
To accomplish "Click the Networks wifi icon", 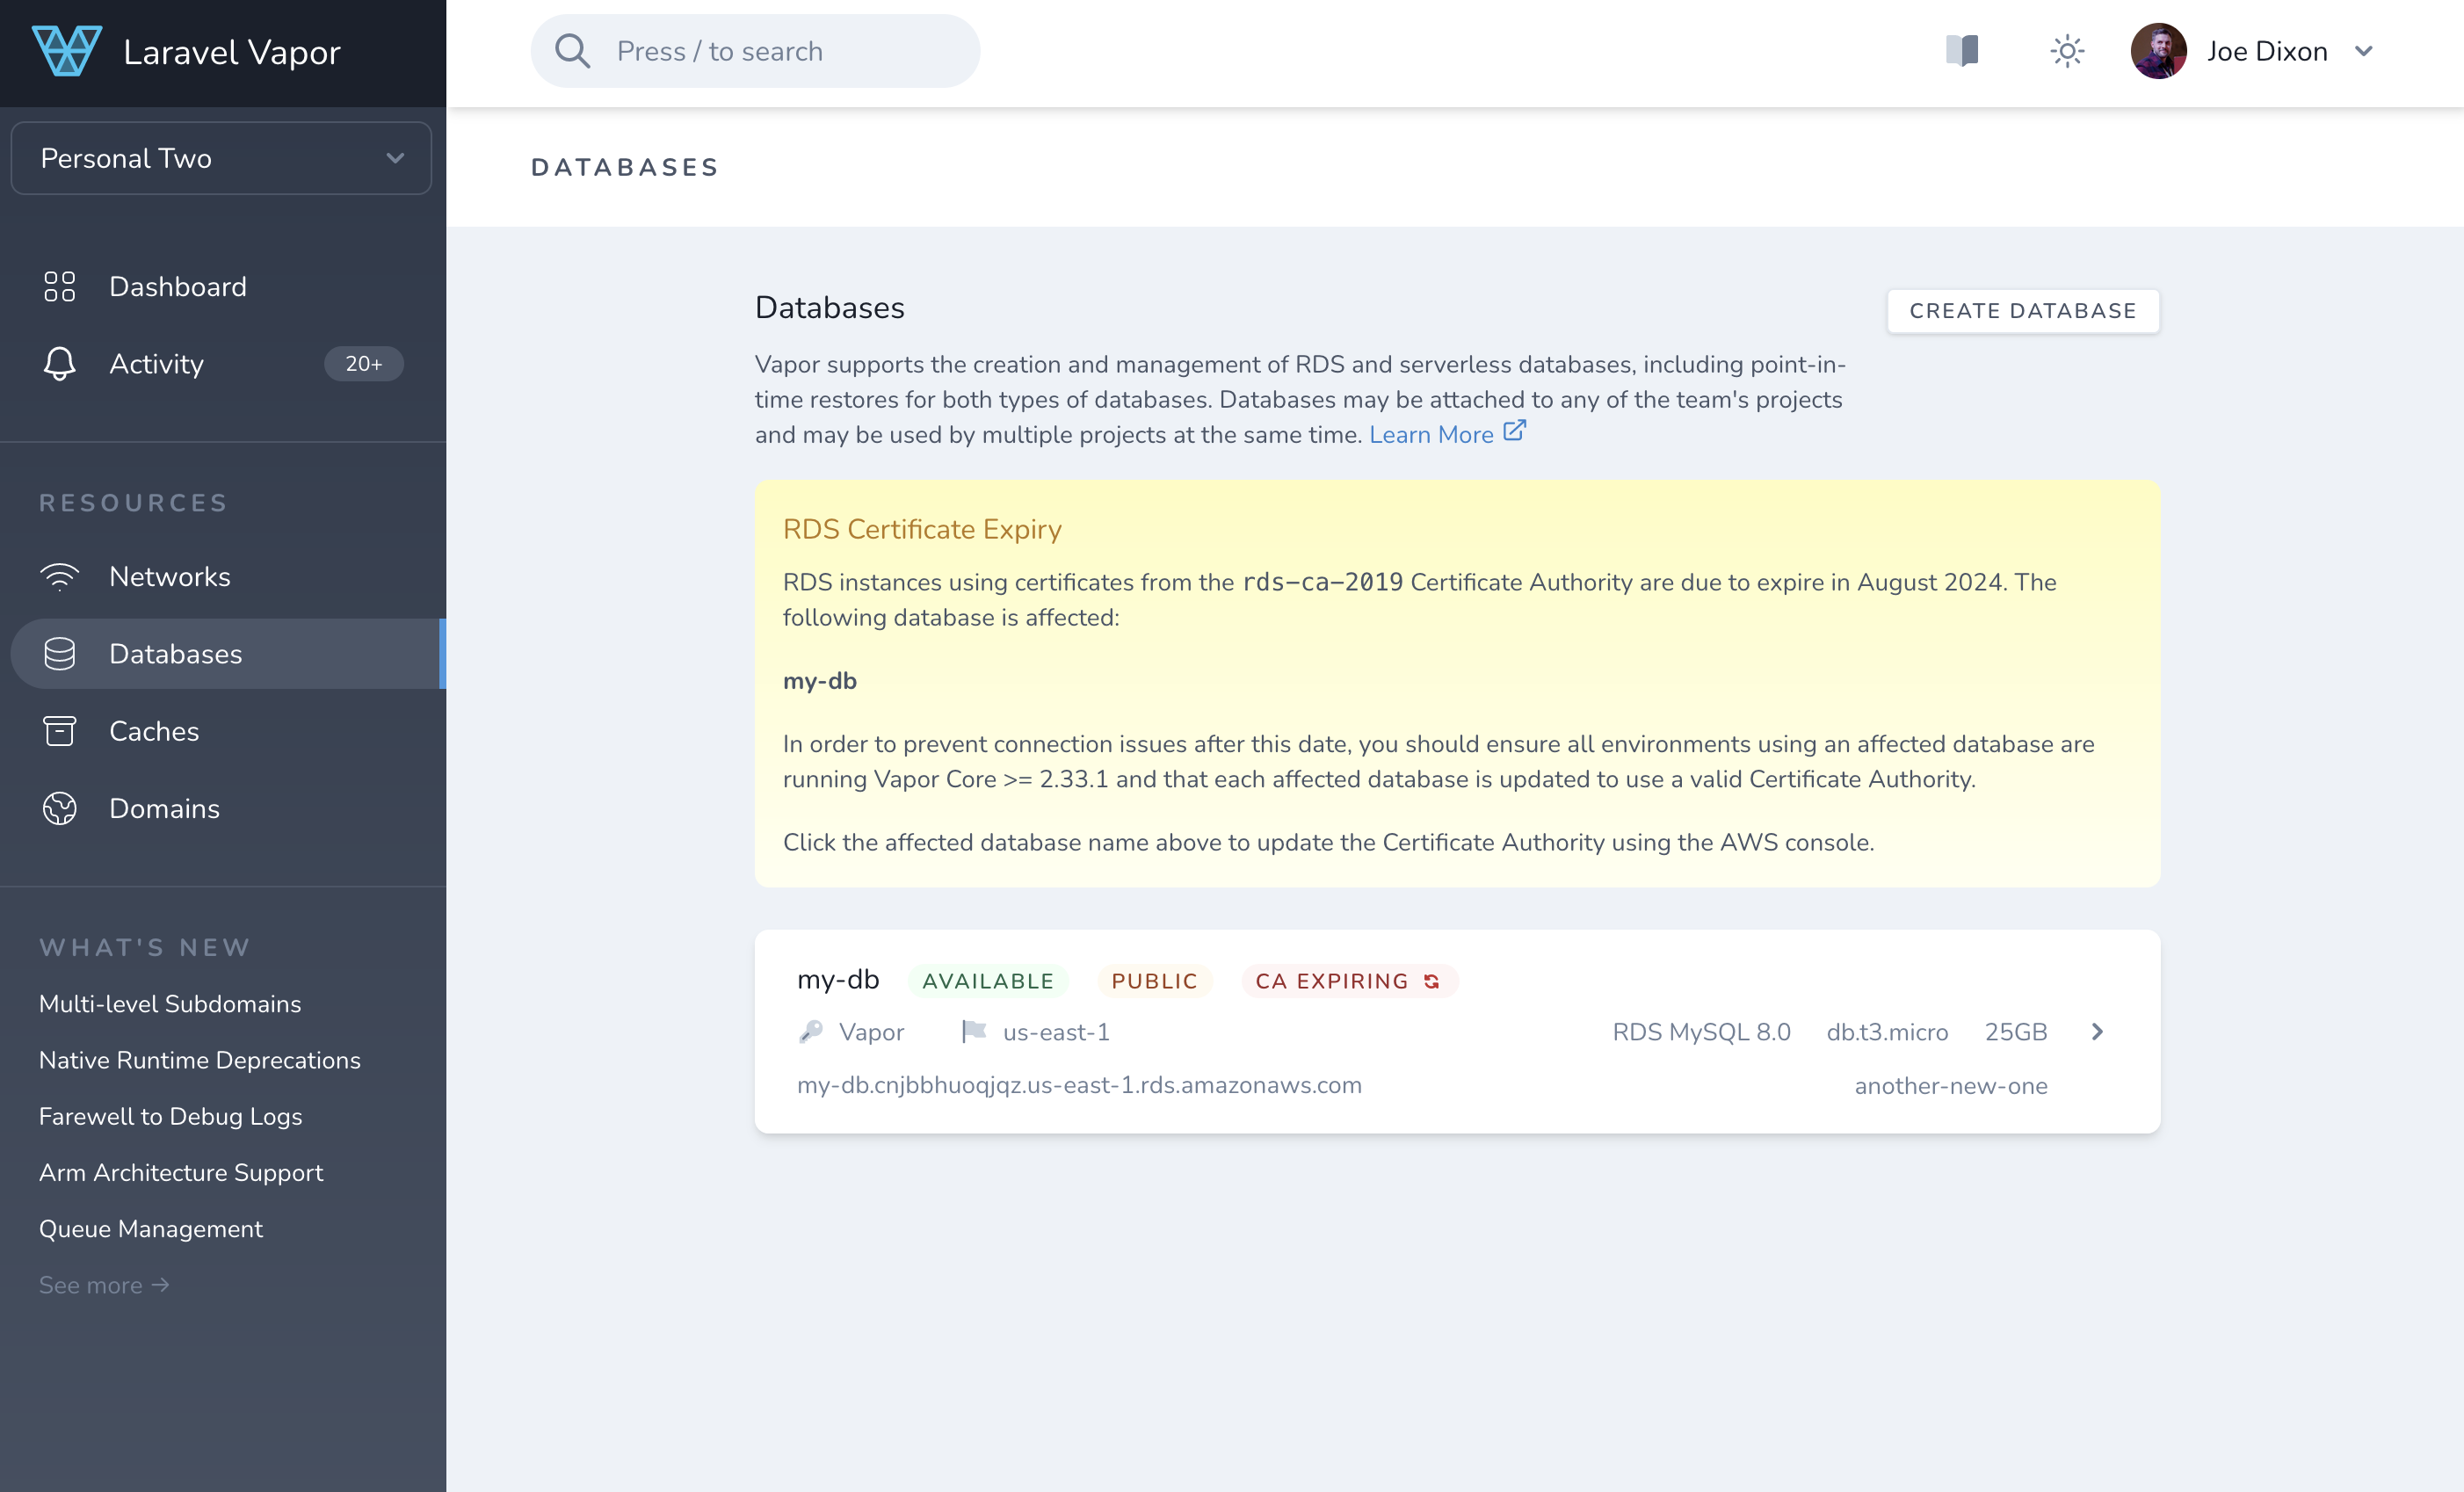I will click(x=60, y=577).
